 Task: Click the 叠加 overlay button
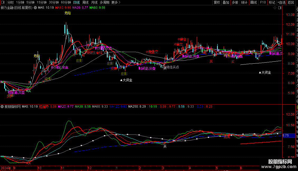tap(226, 2)
